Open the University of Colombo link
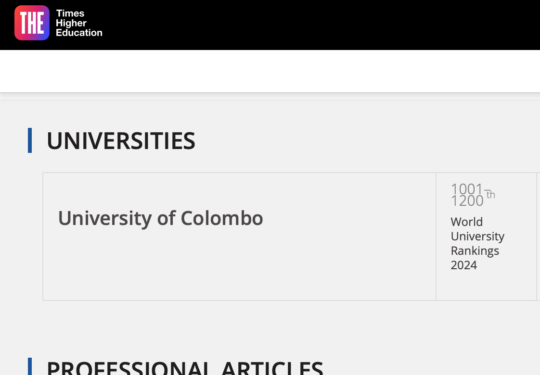This screenshot has width=540, height=375. (x=160, y=218)
